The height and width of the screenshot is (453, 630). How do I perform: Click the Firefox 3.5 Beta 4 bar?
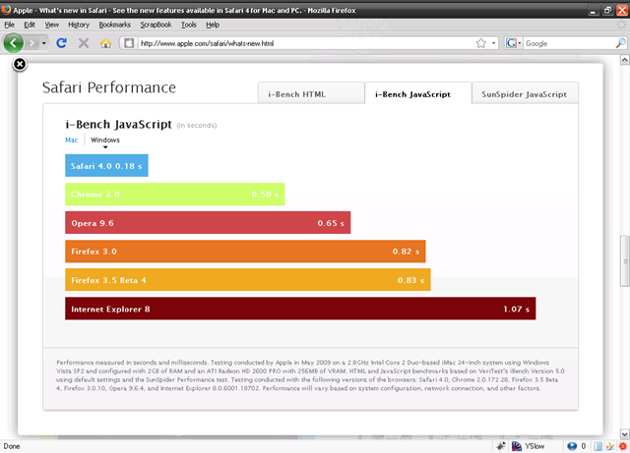click(248, 280)
